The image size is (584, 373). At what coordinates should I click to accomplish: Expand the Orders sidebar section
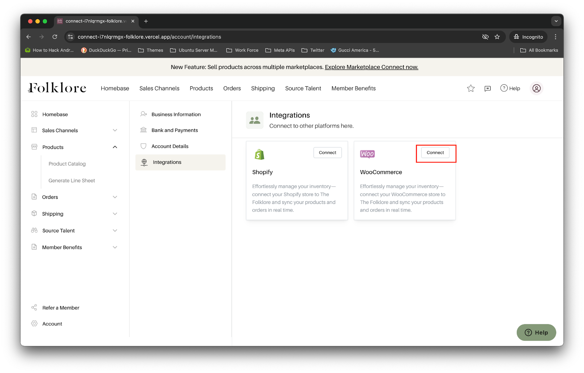(115, 197)
